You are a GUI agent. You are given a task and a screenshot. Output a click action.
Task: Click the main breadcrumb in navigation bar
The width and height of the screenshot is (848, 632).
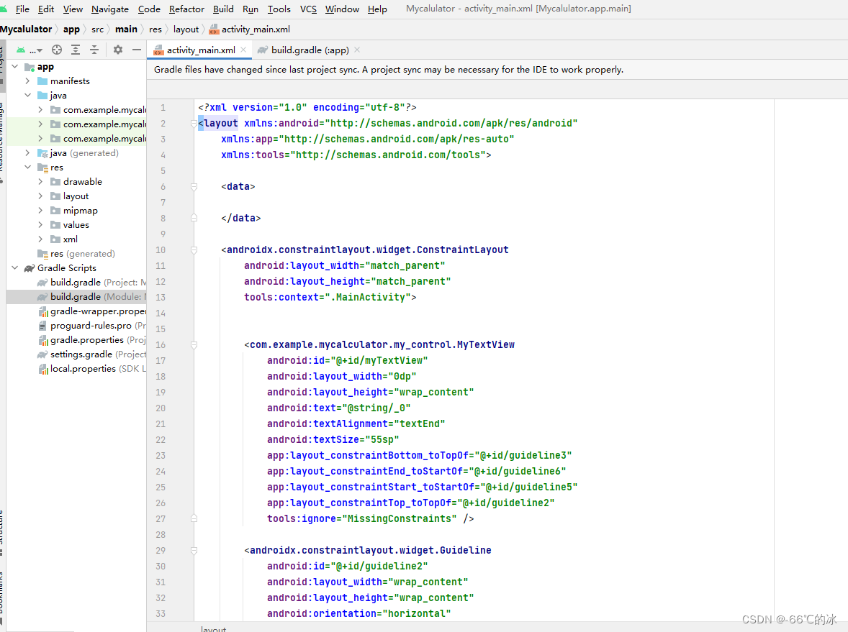pyautogui.click(x=126, y=29)
